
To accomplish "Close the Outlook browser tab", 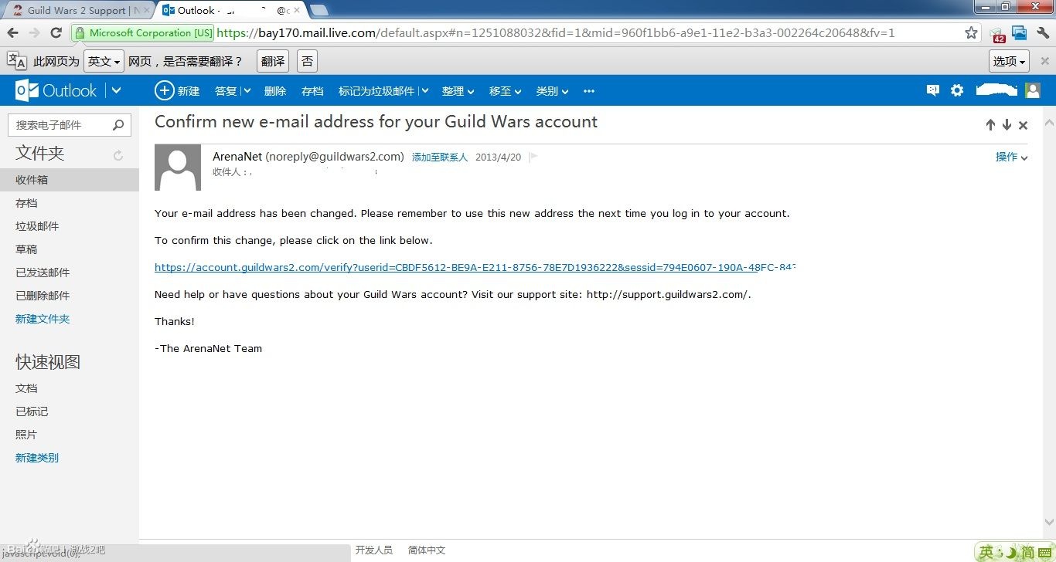I will tap(297, 11).
